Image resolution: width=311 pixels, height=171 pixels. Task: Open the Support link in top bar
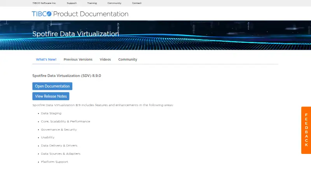[72, 3]
